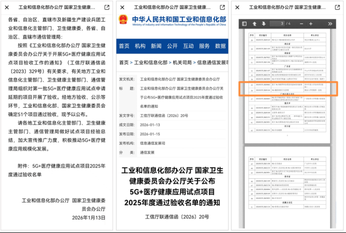The width and height of the screenshot is (346, 233).
Task: Open MIIT website panel in external browser
Action: click(222, 8)
